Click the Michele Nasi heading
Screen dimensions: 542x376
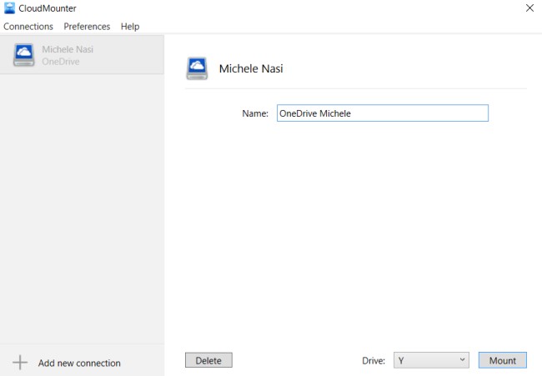pyautogui.click(x=251, y=68)
